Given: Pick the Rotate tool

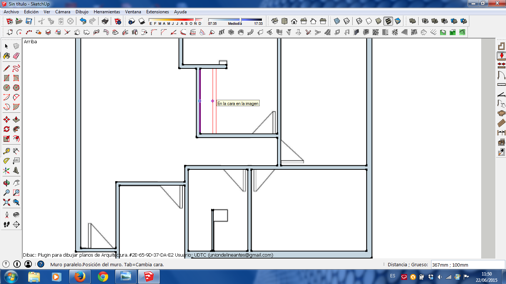Looking at the screenshot, I should tap(7, 129).
